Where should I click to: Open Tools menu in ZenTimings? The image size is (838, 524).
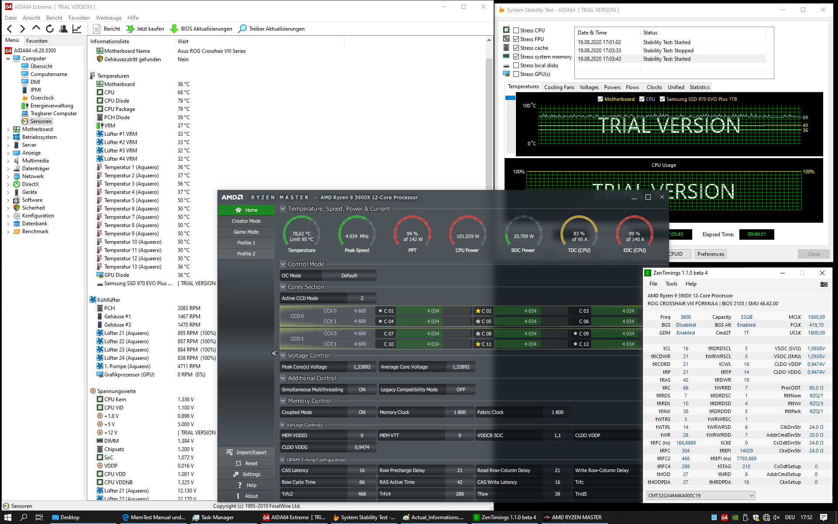click(x=671, y=284)
